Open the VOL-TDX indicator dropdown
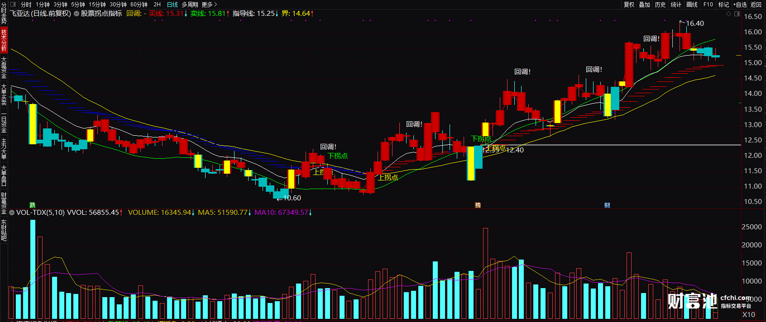Image resolution: width=766 pixels, height=322 pixels. click(x=12, y=212)
